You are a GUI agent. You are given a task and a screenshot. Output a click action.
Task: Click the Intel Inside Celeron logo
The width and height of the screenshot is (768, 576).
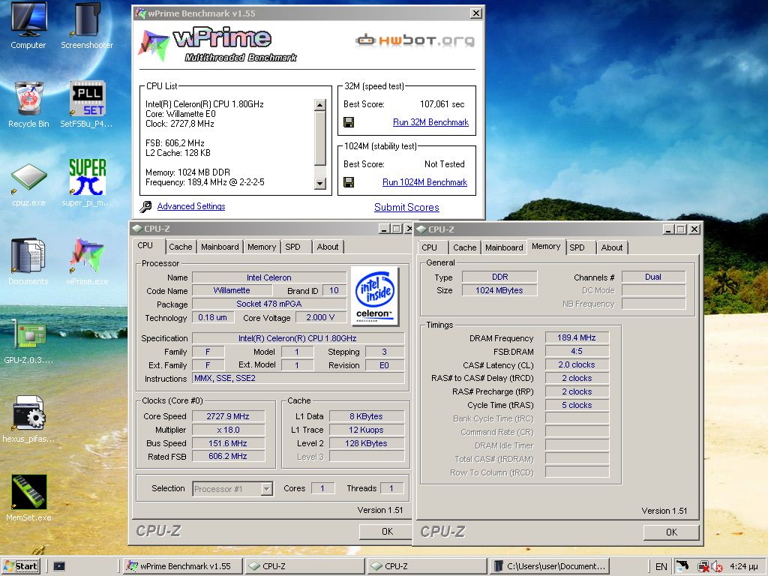tap(375, 296)
